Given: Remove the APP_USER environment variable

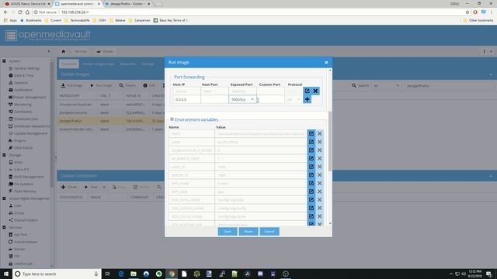Looking at the screenshot, I should click(x=319, y=191).
